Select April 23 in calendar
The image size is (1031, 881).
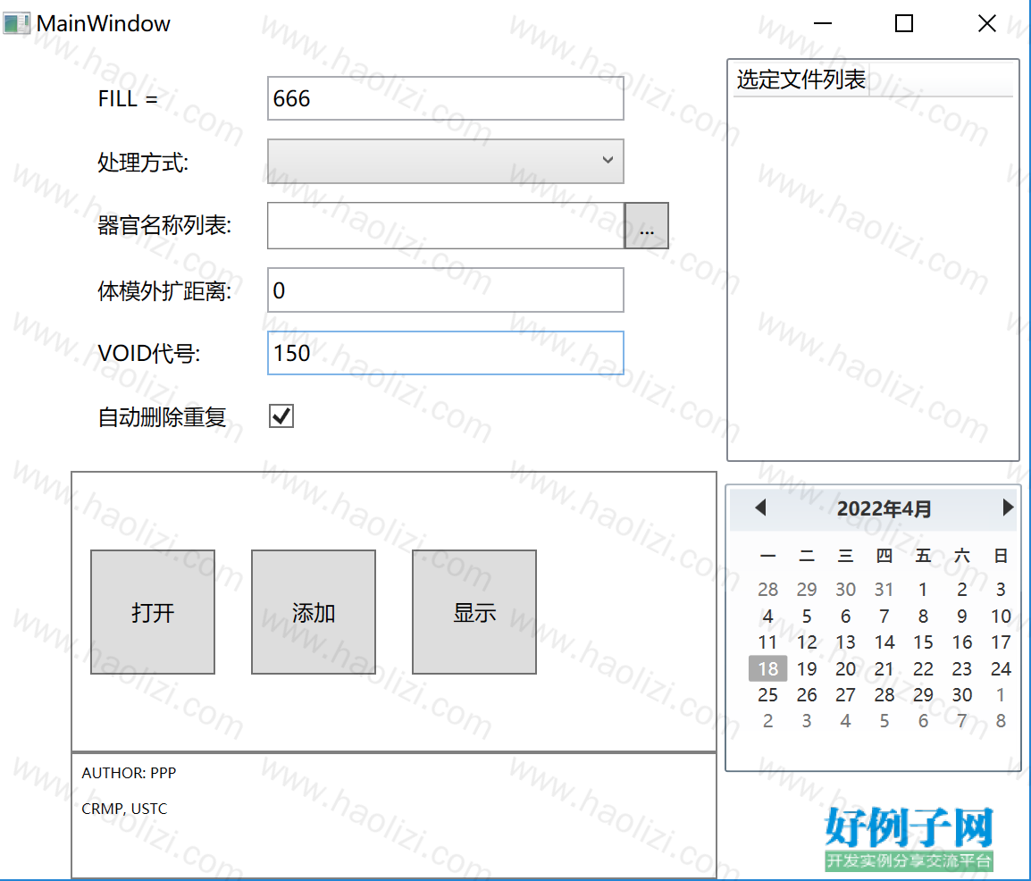(962, 668)
